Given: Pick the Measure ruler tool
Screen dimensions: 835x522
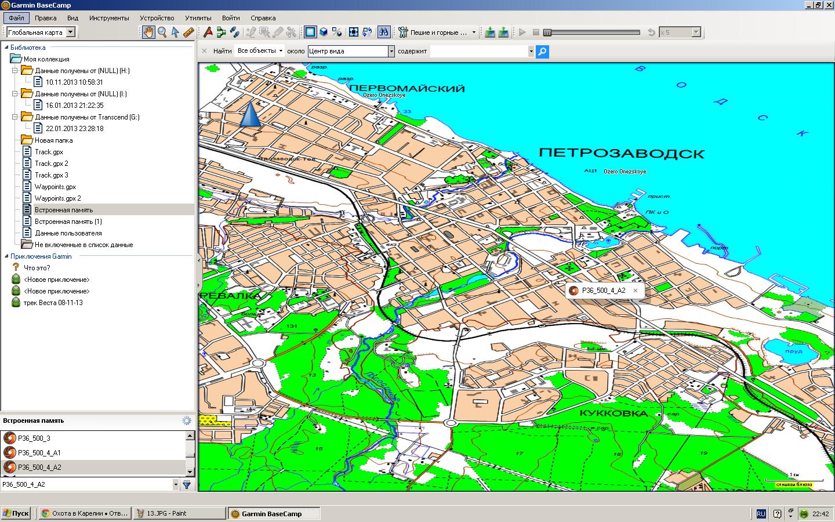Looking at the screenshot, I should click(x=188, y=32).
